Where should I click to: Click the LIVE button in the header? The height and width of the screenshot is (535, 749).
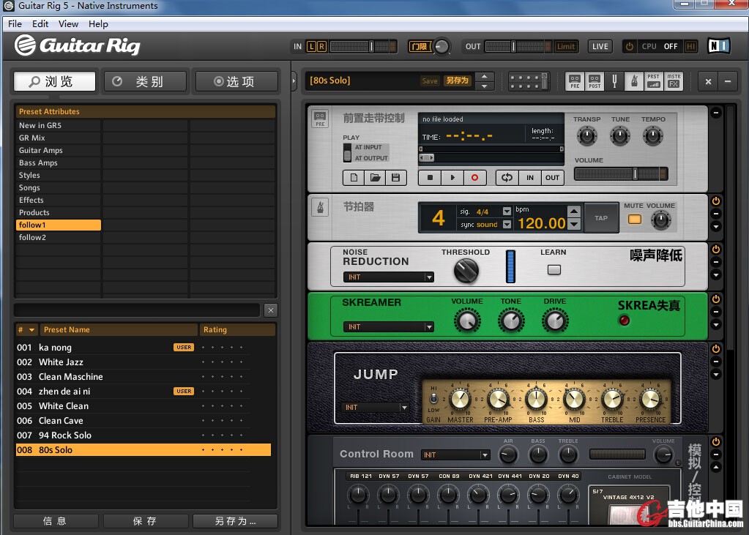(600, 46)
